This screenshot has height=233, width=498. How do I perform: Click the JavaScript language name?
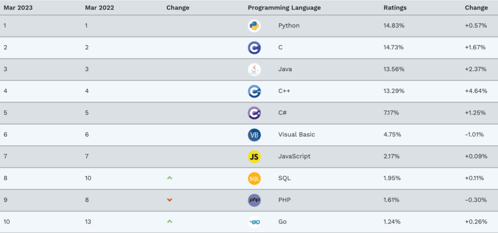294,156
